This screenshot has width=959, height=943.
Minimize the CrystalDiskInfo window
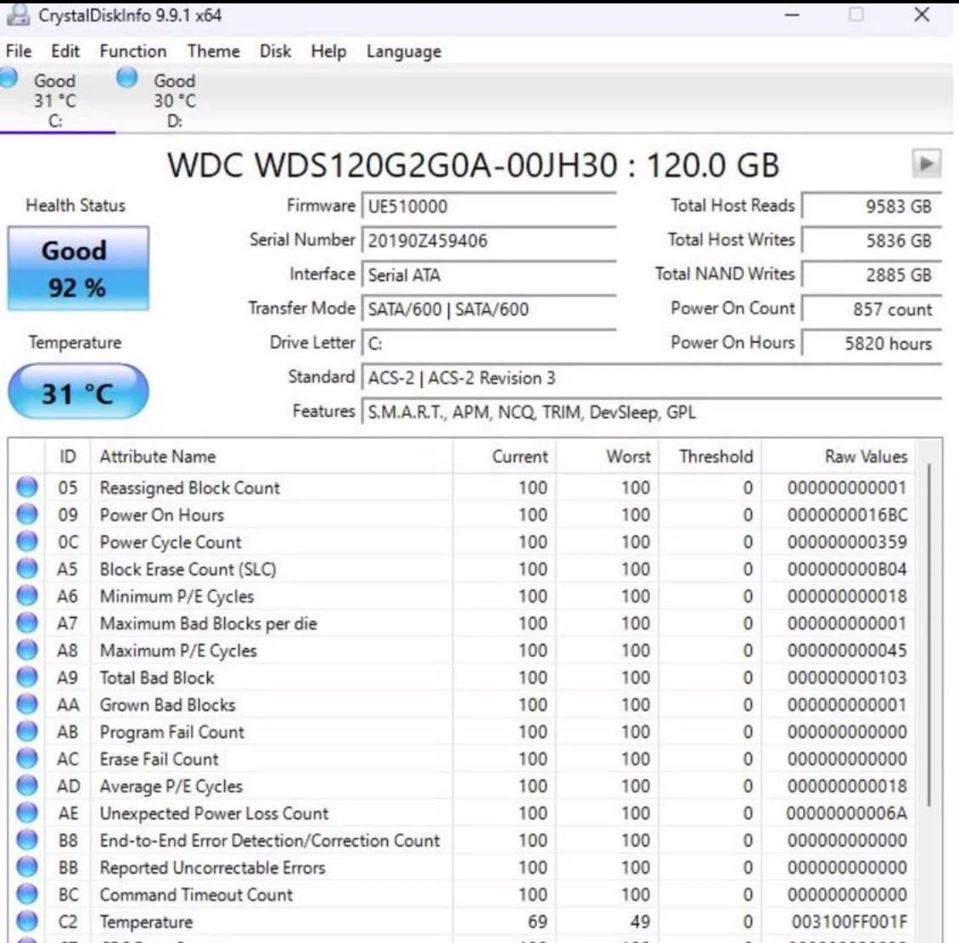click(x=792, y=14)
